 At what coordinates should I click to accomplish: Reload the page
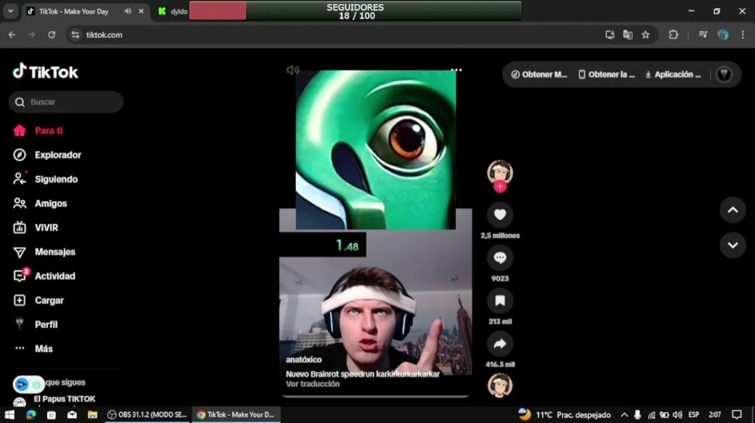point(52,35)
